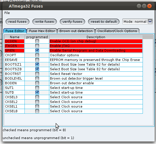Click 'EEPROM memory is preserved' description

coord(96,60)
